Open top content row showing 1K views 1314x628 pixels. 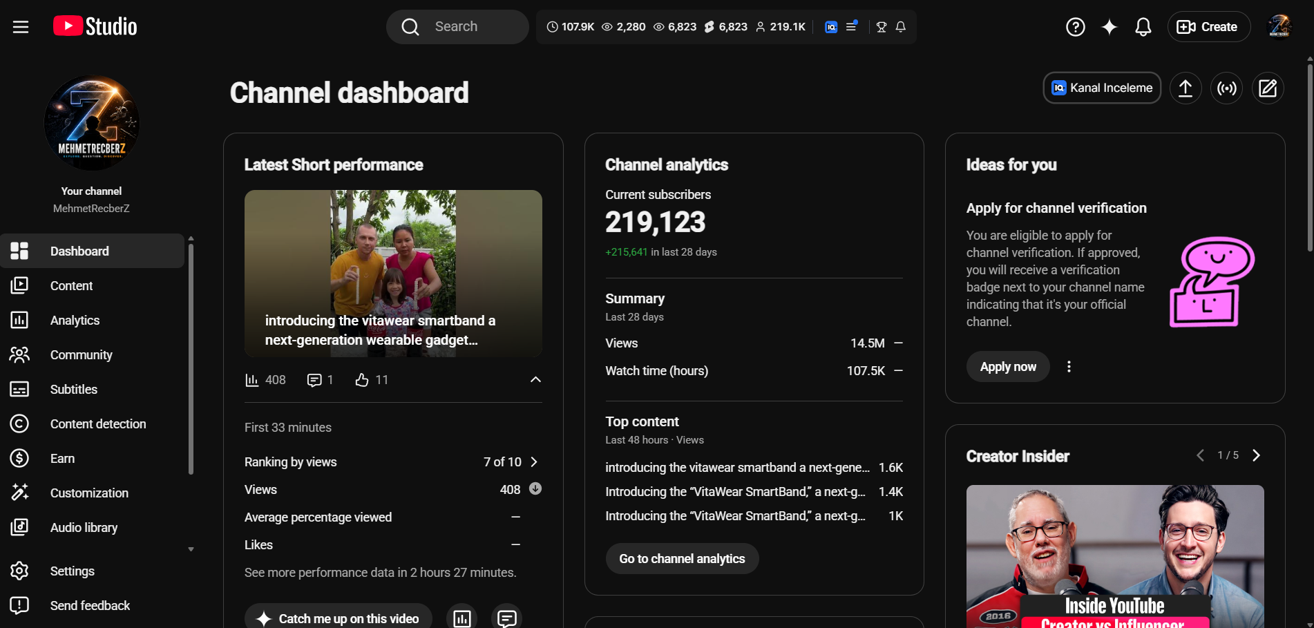pos(754,516)
